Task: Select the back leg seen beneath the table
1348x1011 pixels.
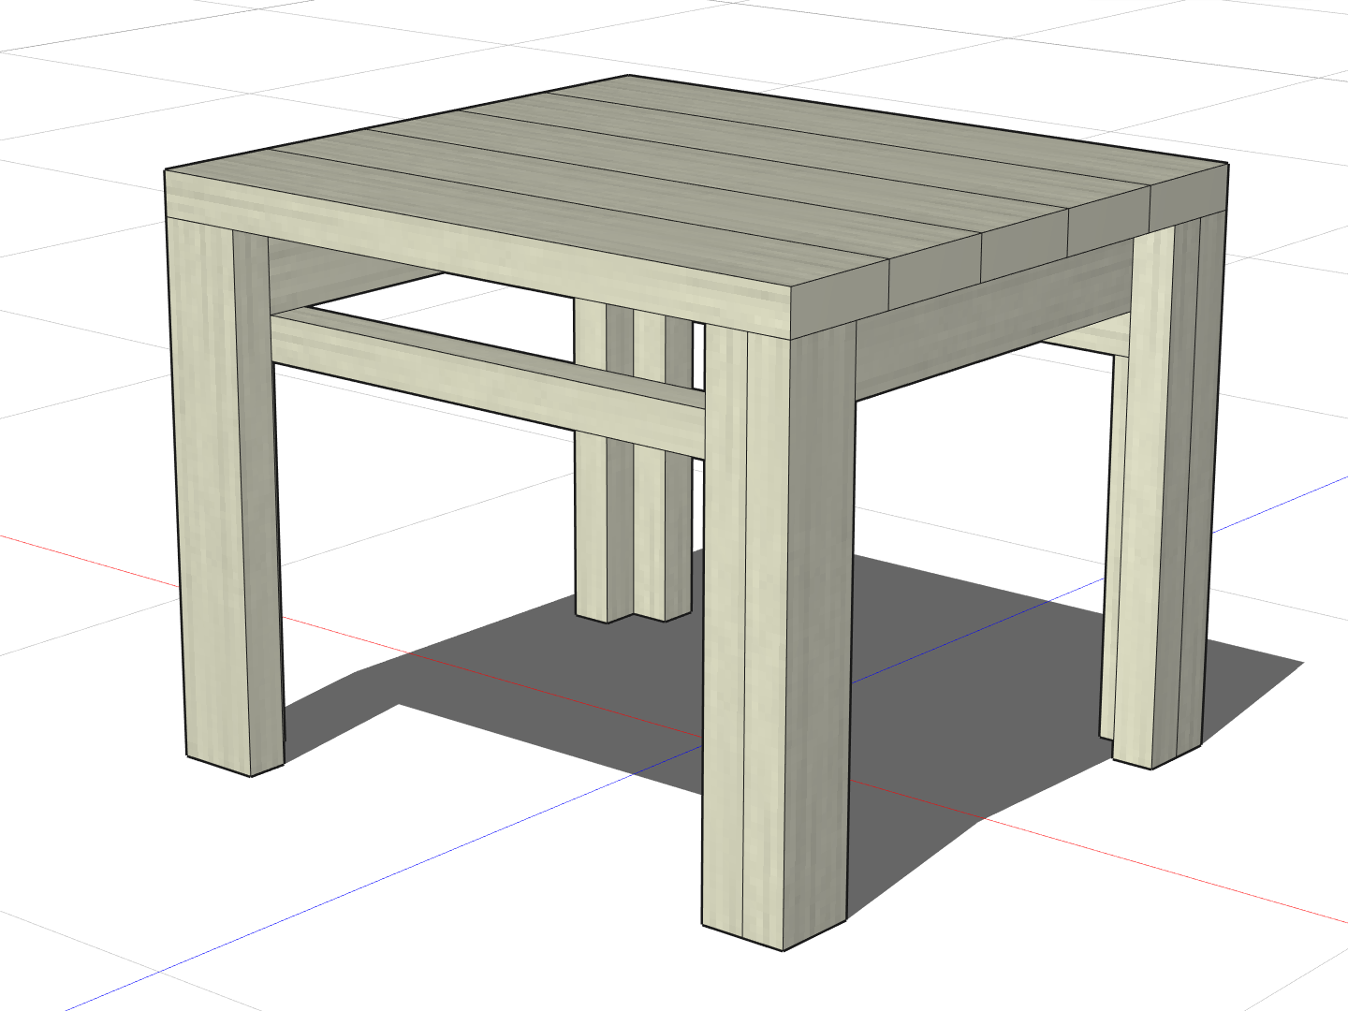Action: point(618,524)
